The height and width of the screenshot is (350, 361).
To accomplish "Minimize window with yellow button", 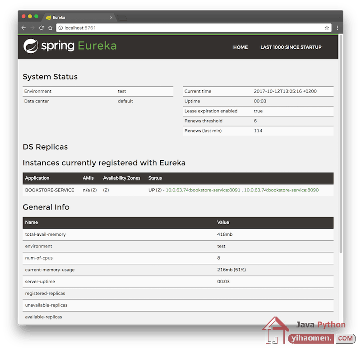I will [x=30, y=16].
